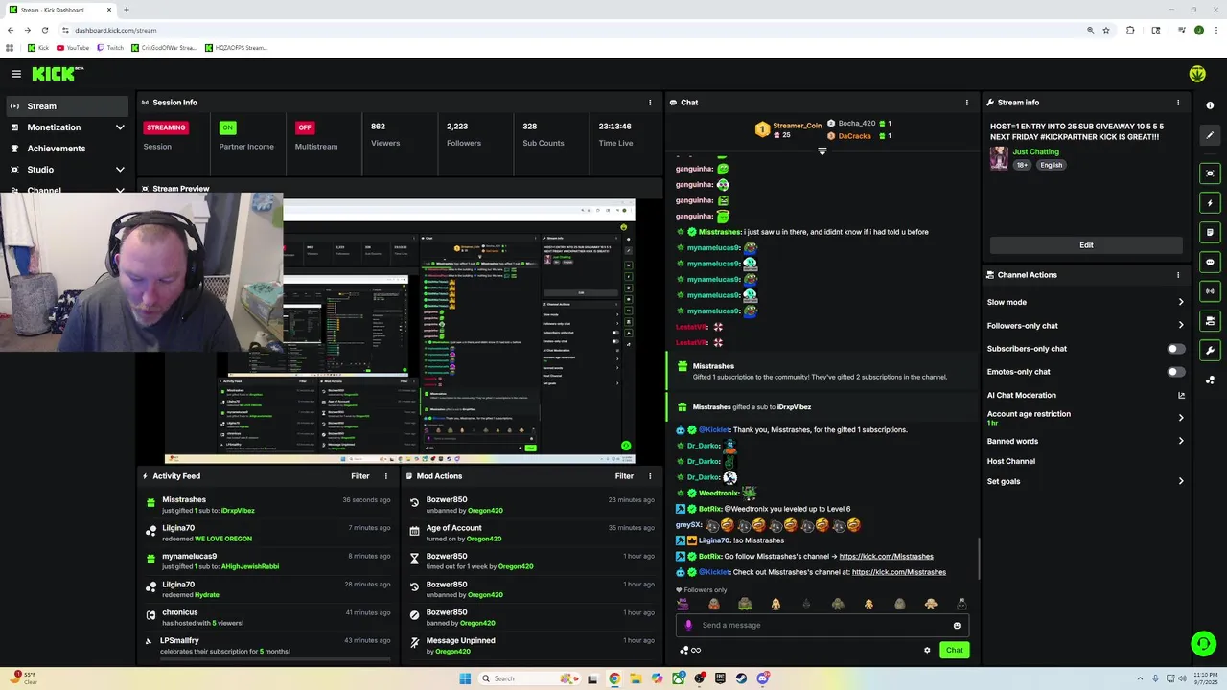Toggle the chat bubble panel icon in right rail
The image size is (1227, 690).
[1210, 262]
